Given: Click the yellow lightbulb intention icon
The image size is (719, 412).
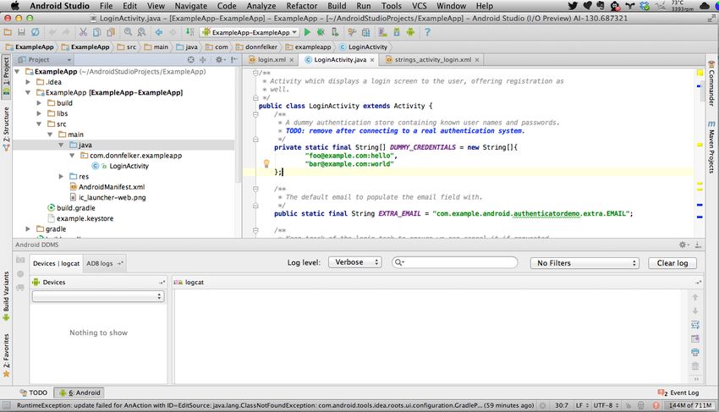Looking at the screenshot, I should pos(266,163).
